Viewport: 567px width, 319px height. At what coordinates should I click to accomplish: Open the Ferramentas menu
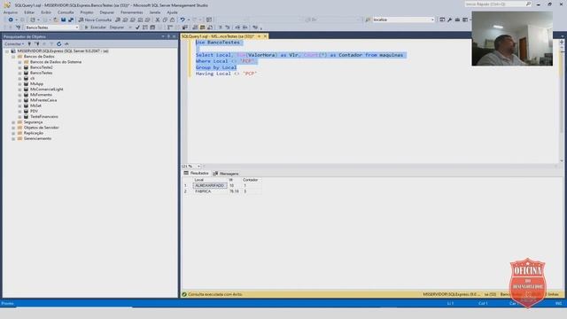(x=132, y=12)
